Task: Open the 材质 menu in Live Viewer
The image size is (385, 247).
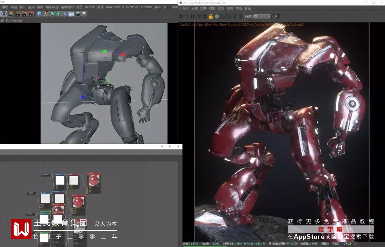Action: [x=212, y=8]
